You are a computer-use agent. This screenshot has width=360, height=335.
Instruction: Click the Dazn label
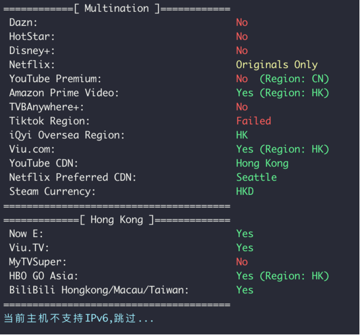pos(23,23)
